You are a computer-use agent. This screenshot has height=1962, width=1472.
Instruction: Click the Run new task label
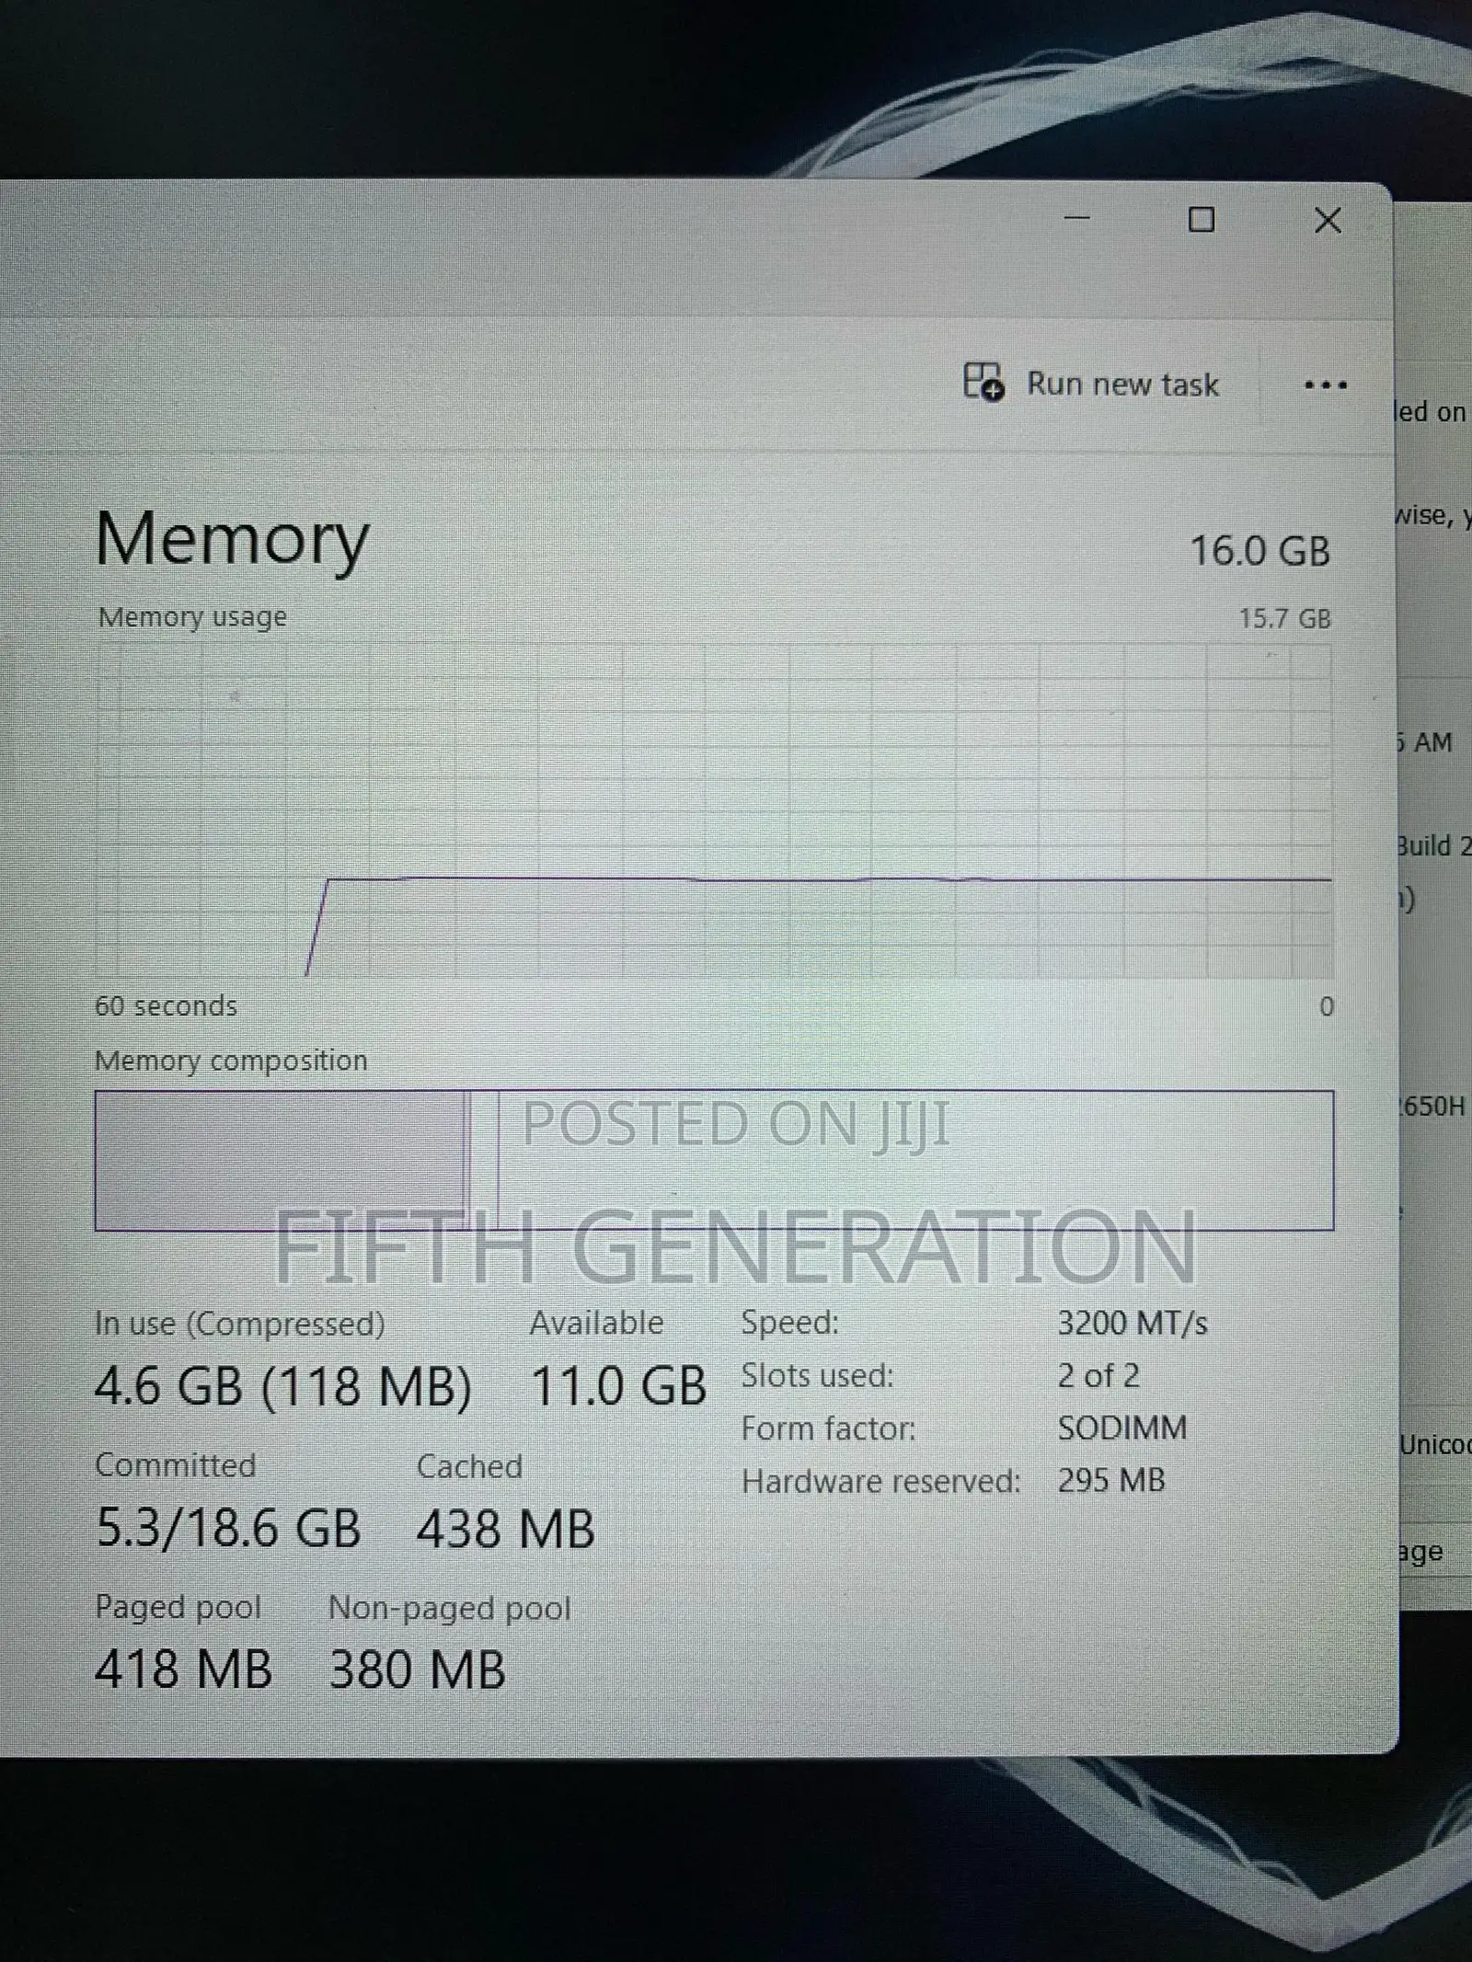coord(1122,384)
